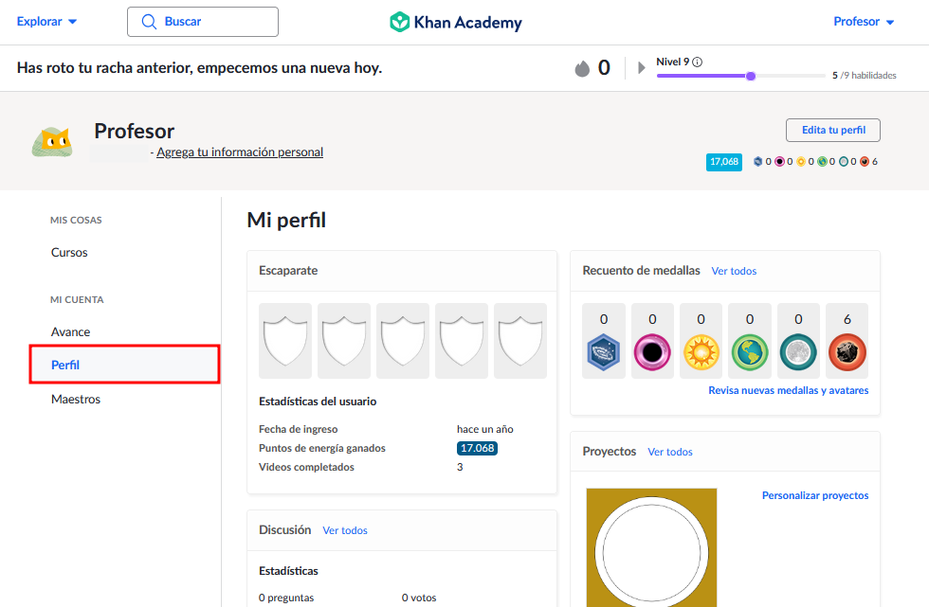
Task: Click the 'hace un año' join date value
Action: 485,430
